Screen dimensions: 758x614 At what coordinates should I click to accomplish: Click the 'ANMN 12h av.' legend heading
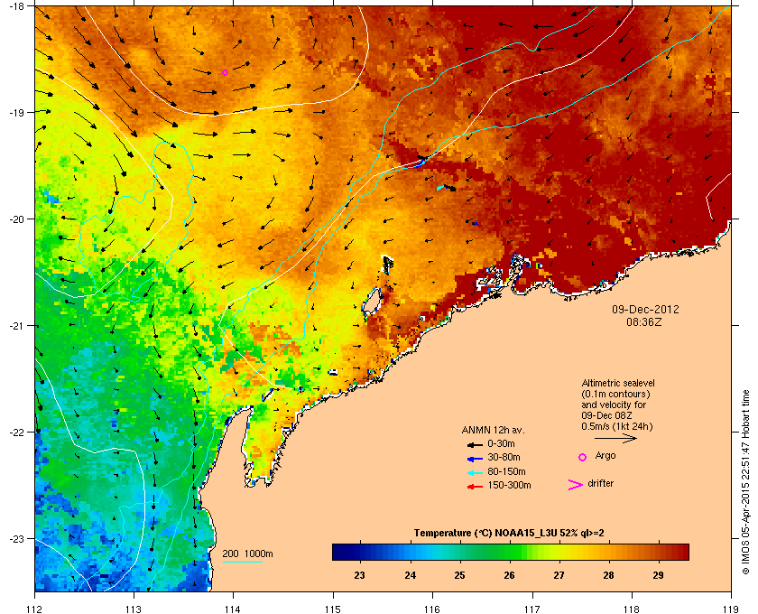tap(493, 430)
